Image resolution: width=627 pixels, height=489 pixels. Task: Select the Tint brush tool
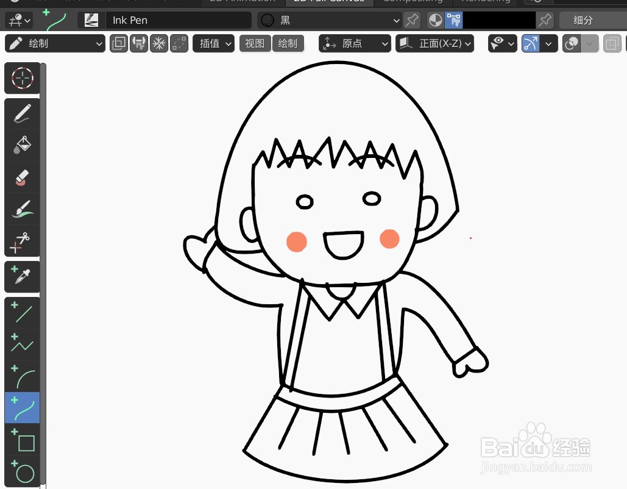23,209
